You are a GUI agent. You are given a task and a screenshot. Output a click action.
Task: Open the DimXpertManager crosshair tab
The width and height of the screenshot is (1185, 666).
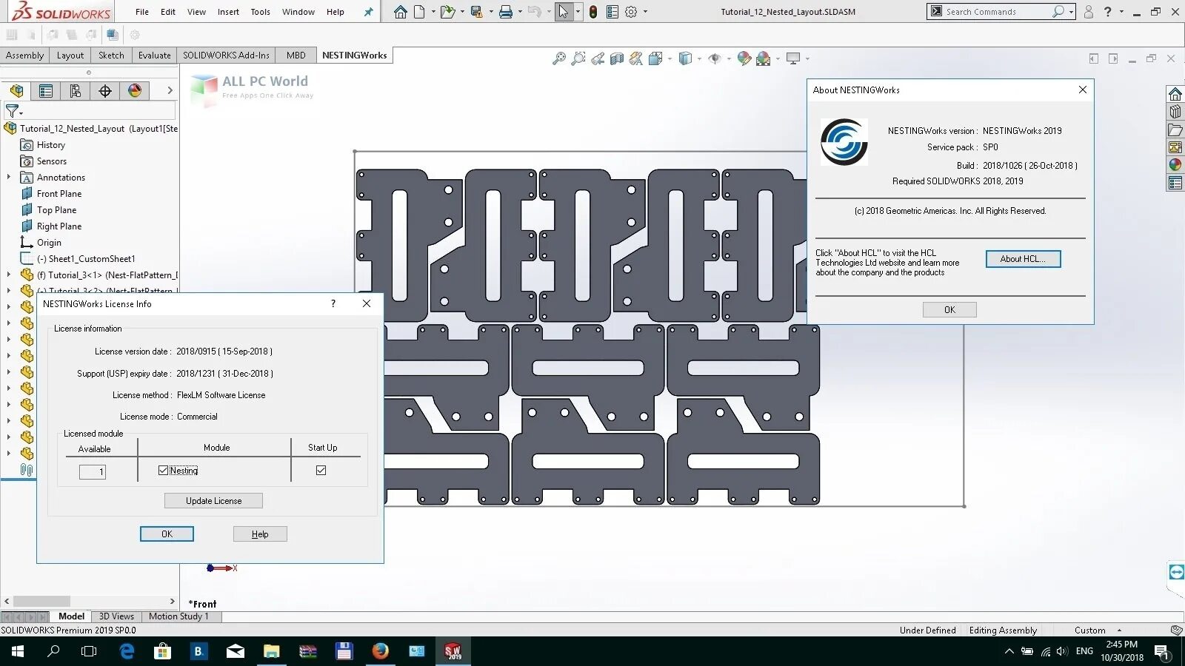105,91
